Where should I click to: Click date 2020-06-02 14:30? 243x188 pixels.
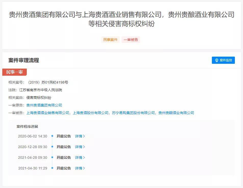point(33,136)
